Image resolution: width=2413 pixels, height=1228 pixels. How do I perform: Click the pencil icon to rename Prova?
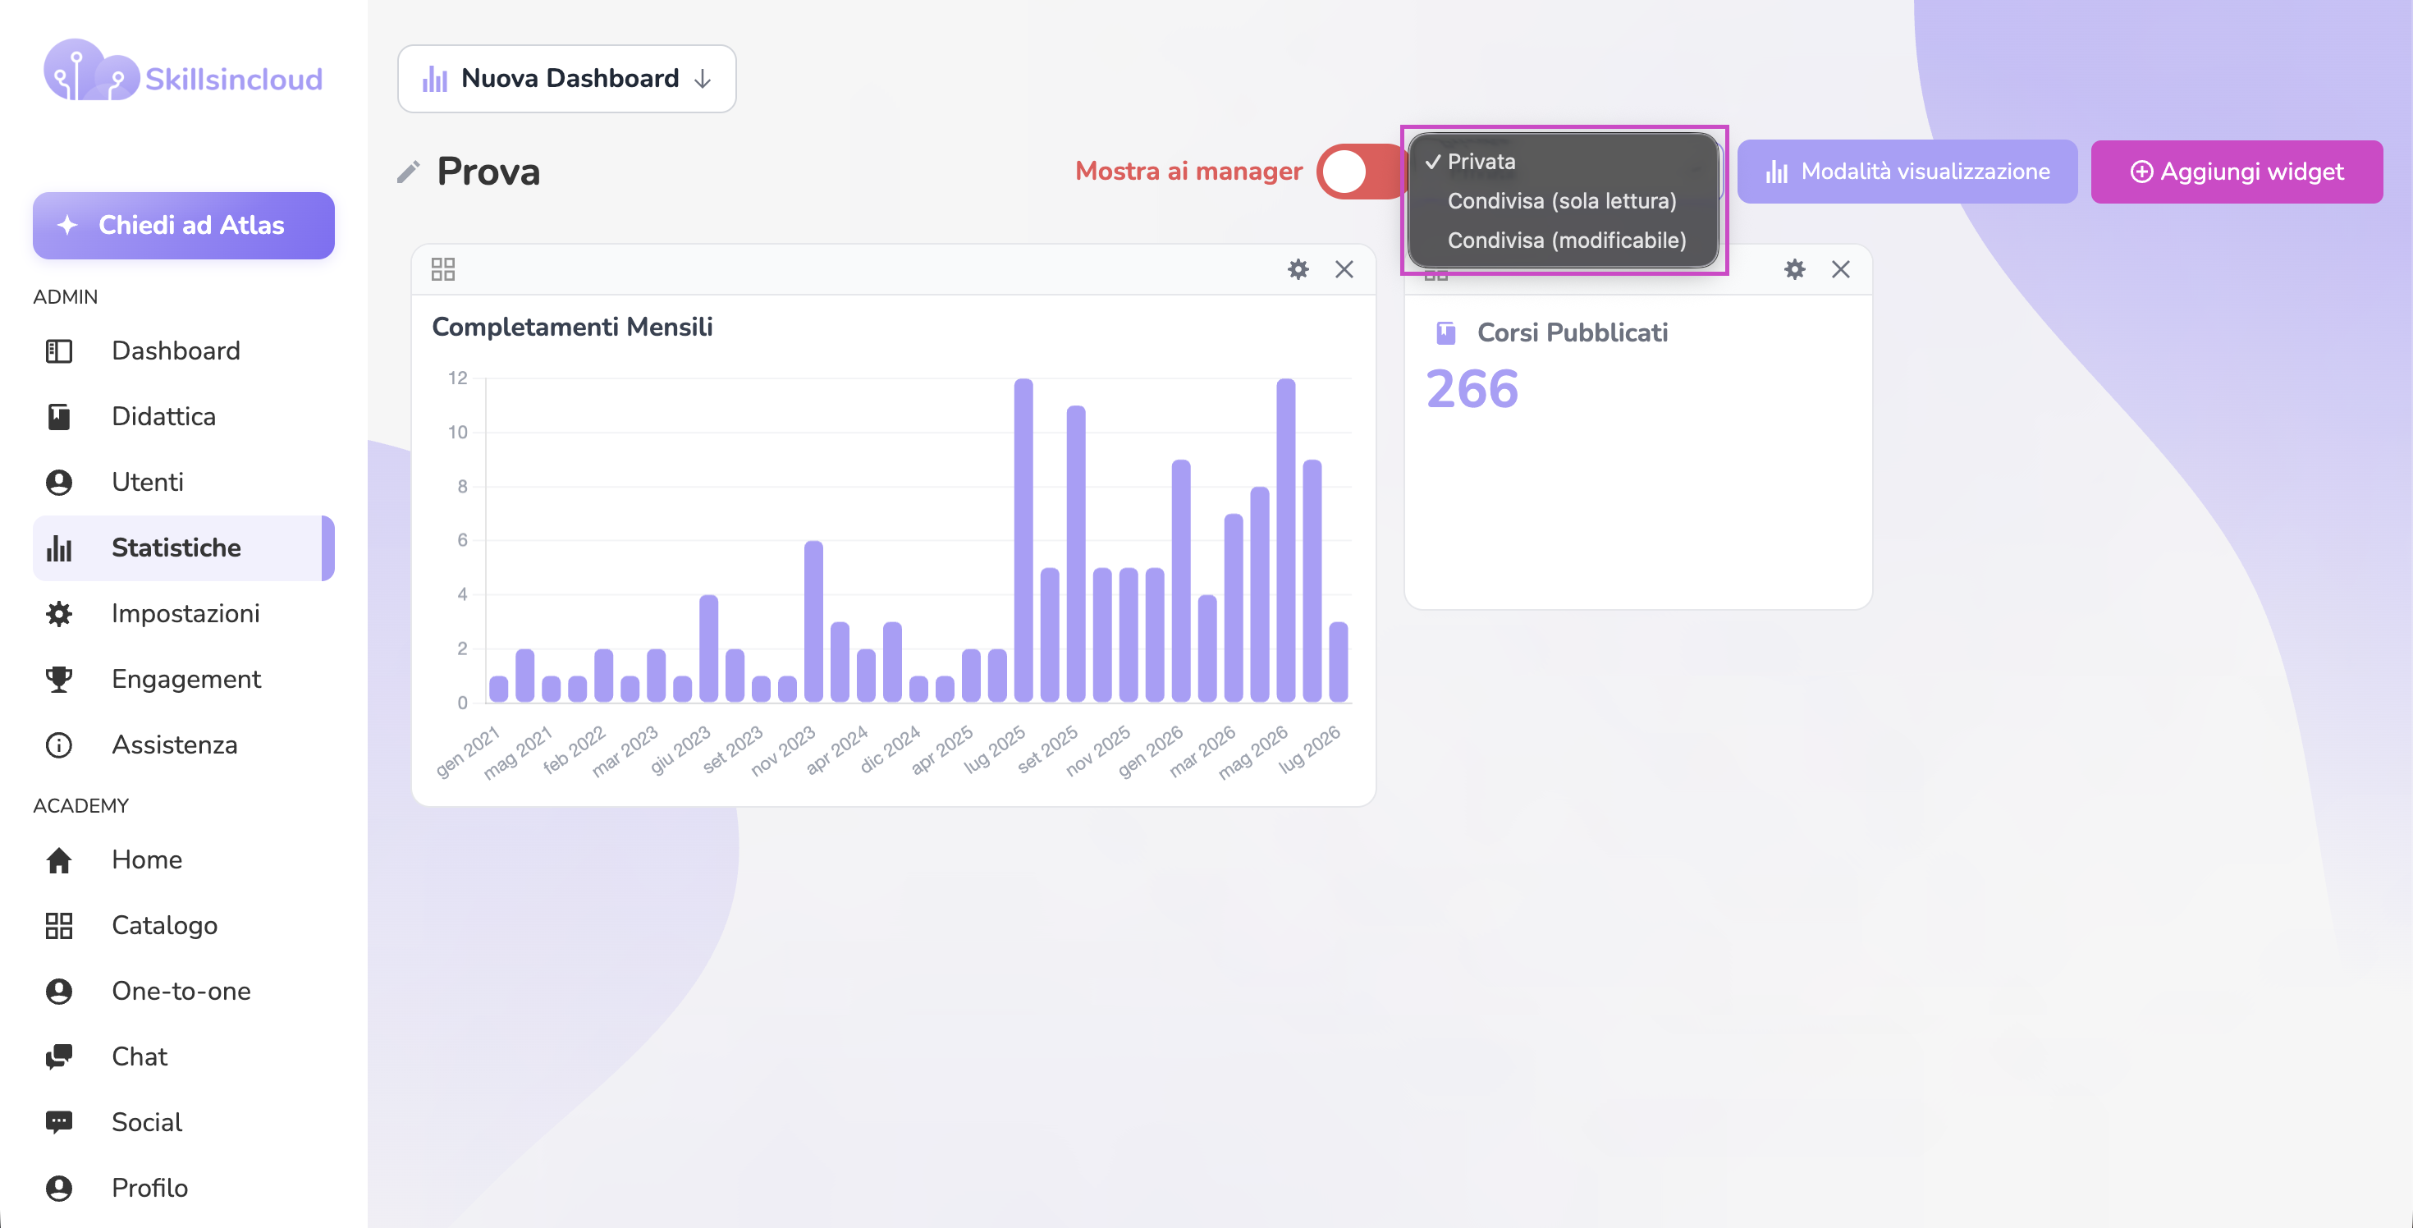409,172
